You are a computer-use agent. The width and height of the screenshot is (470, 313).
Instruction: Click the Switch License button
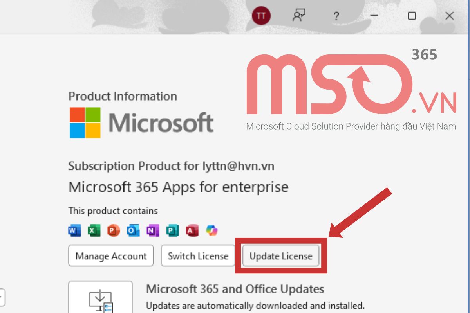198,256
